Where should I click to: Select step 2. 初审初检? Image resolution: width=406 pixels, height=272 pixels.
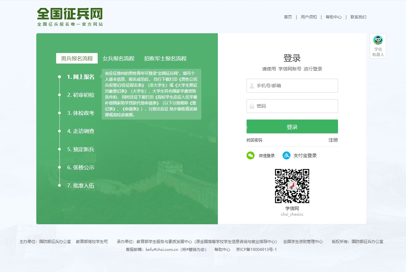tap(81, 95)
